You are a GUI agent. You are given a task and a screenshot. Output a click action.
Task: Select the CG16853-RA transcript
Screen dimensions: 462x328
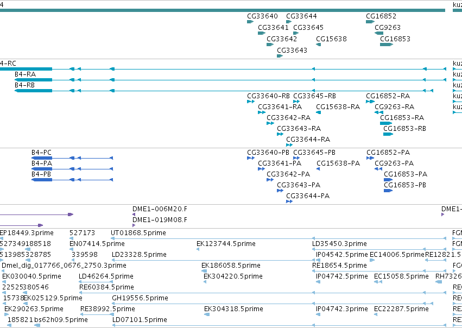click(x=386, y=123)
